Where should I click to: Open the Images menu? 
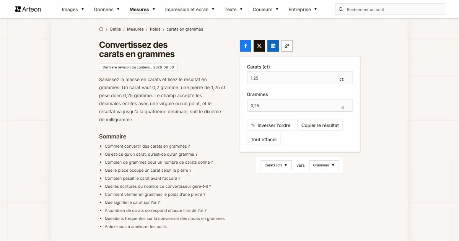(x=73, y=10)
